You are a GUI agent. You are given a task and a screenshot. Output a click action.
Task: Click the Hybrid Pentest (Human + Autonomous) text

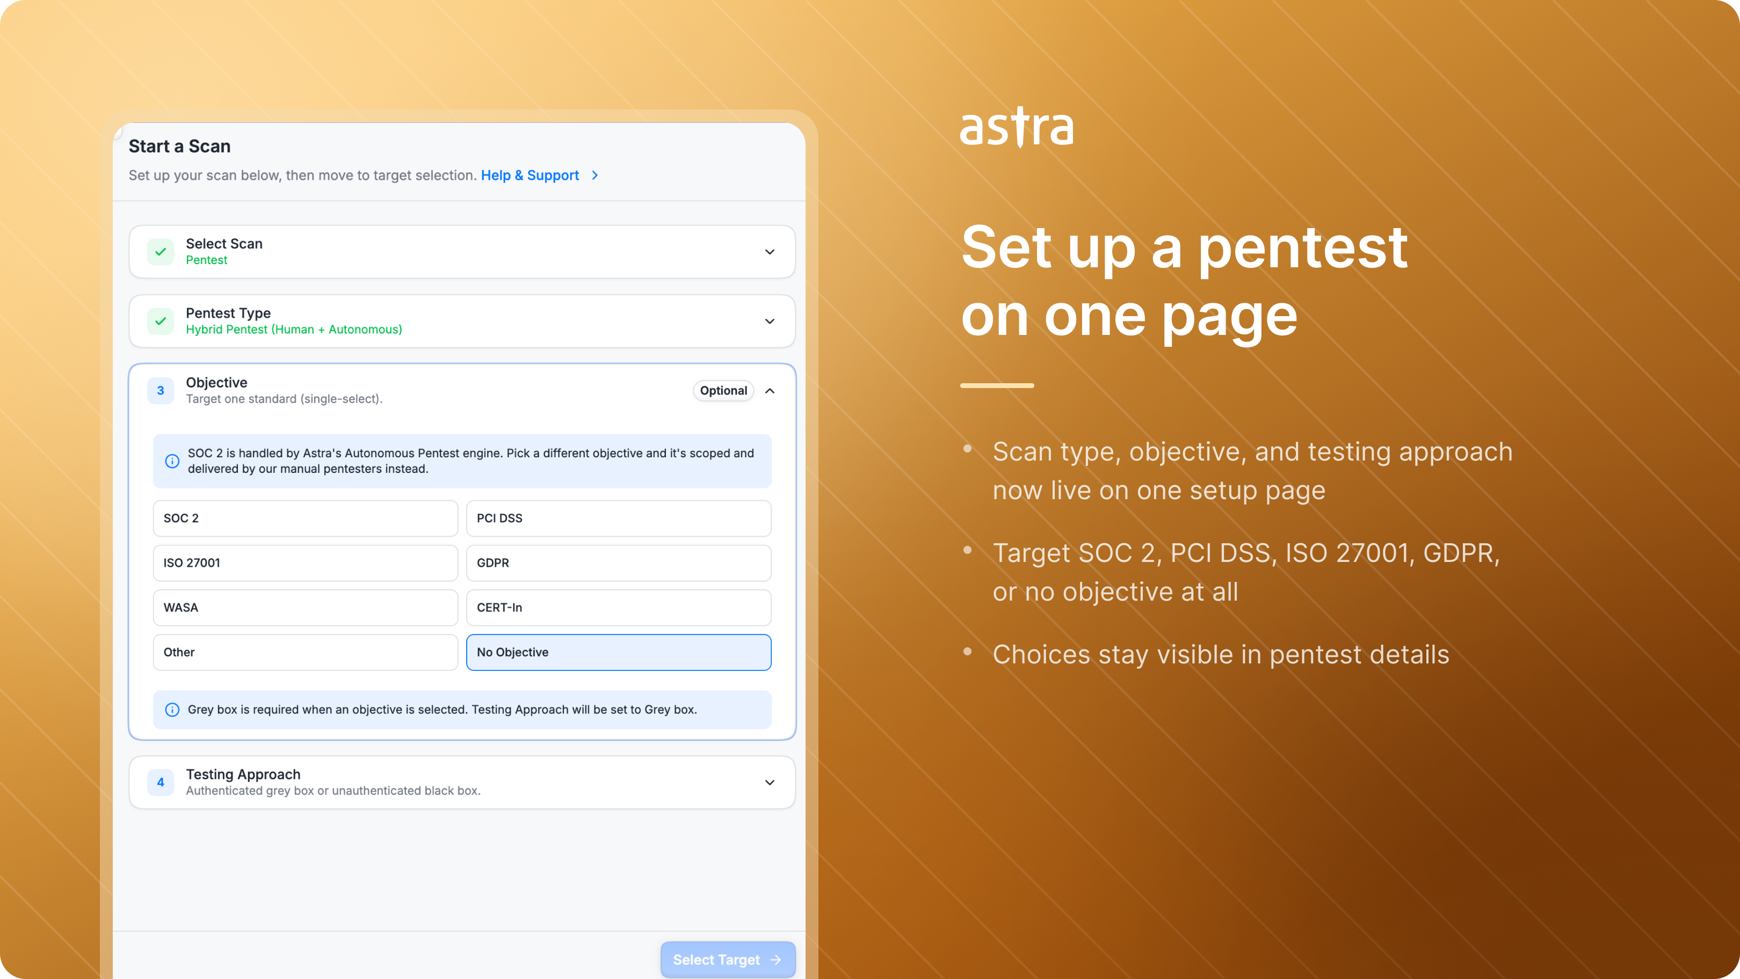pyautogui.click(x=294, y=330)
